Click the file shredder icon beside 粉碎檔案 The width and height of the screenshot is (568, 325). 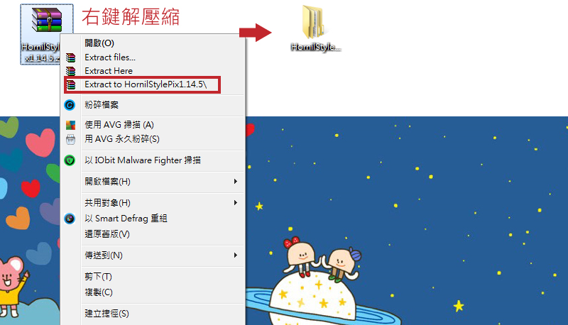[x=70, y=105]
